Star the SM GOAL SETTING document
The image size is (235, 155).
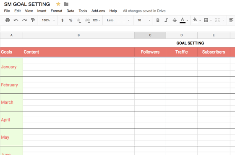pyautogui.click(x=58, y=4)
